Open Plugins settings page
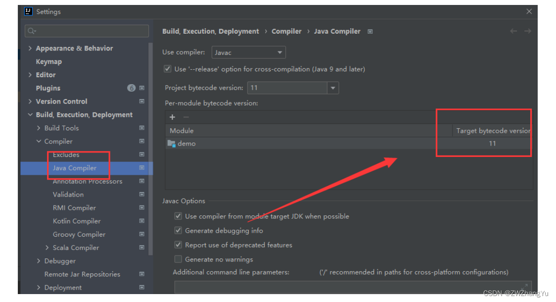This screenshot has width=556, height=302. (48, 88)
